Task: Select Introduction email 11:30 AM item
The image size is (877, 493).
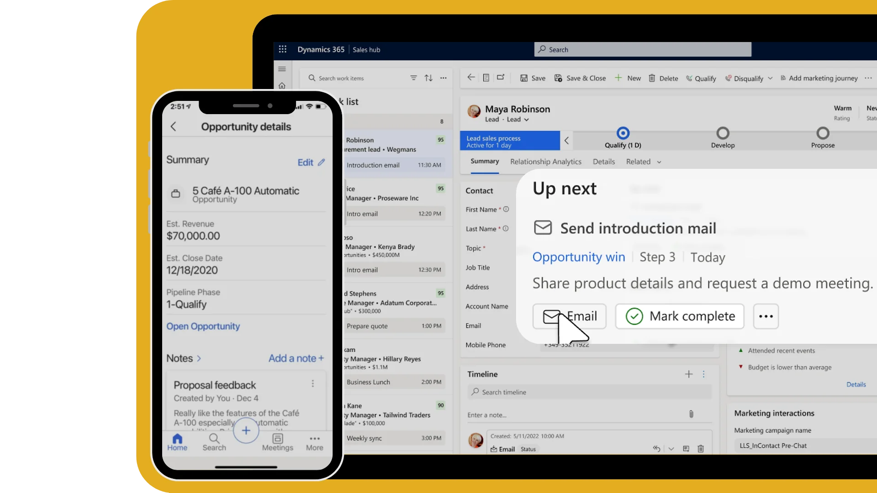Action: point(396,165)
